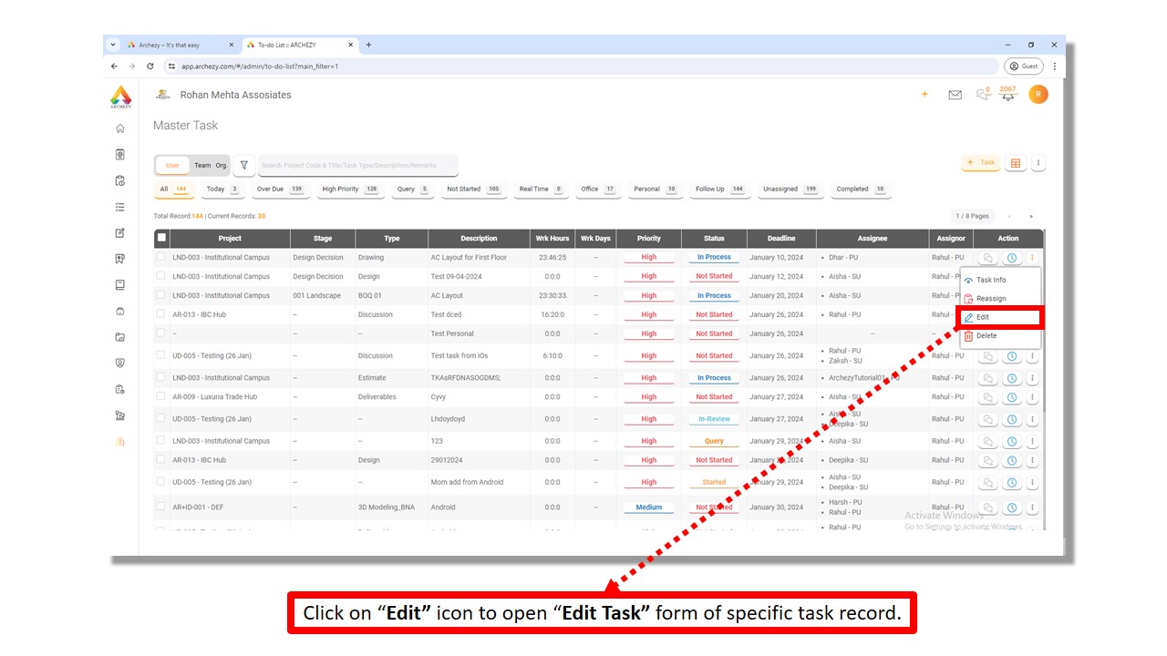Open the three-dot menu for the 29012024 row
The height and width of the screenshot is (656, 1167).
point(1032,460)
